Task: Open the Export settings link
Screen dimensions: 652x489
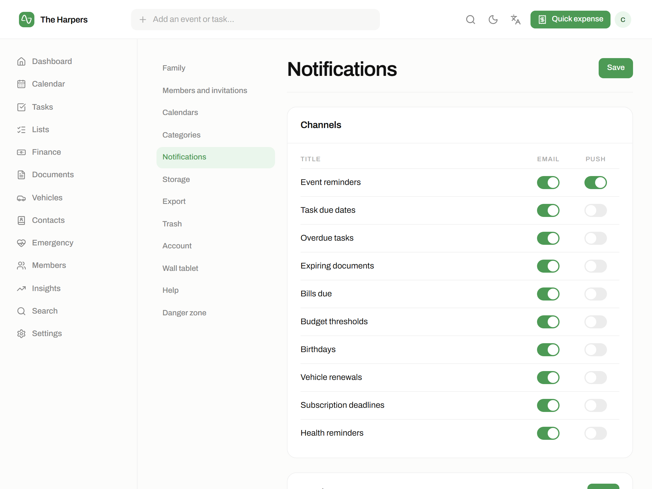Action: 216,202
